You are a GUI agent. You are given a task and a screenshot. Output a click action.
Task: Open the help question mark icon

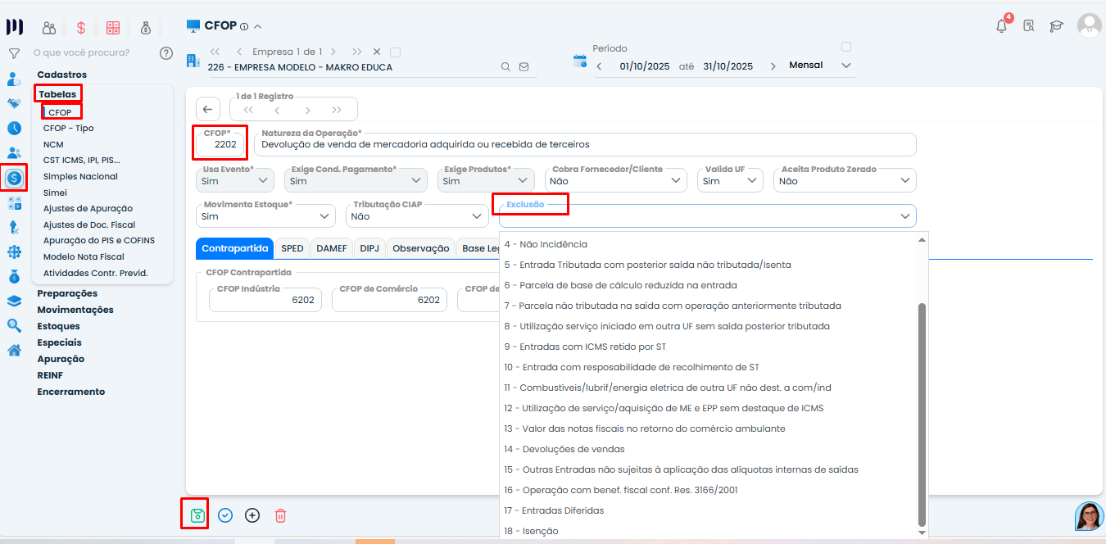tap(166, 53)
